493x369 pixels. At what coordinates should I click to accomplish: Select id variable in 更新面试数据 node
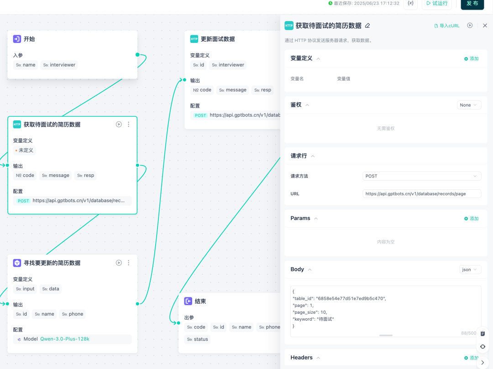[x=199, y=65]
